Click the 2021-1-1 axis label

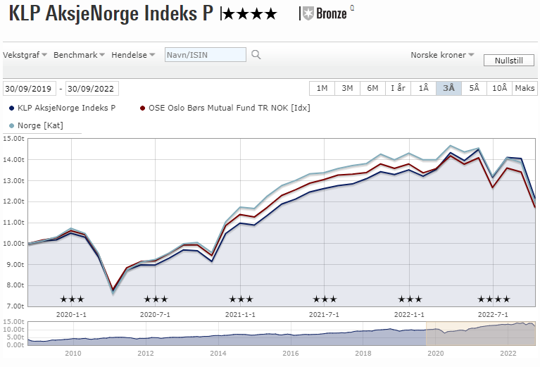click(x=240, y=315)
